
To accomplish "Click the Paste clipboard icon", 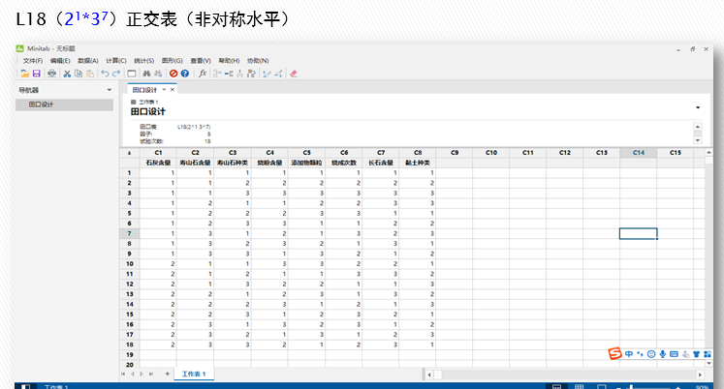I will point(90,74).
